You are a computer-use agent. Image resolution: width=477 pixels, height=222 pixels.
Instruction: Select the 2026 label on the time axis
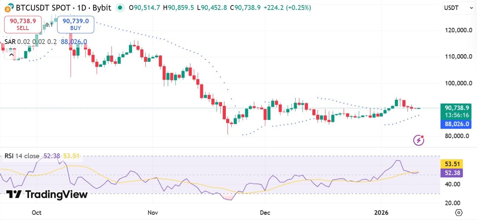click(382, 212)
